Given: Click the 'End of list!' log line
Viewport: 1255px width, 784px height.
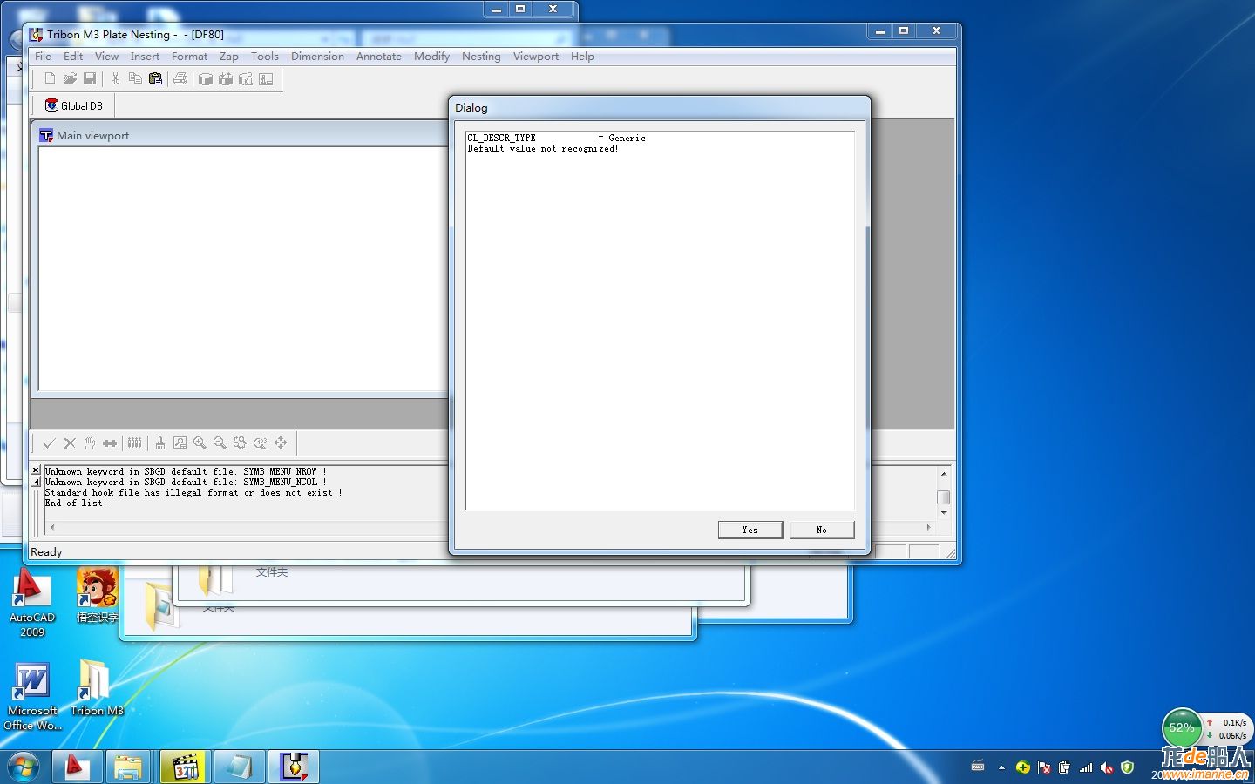Looking at the screenshot, I should pyautogui.click(x=76, y=504).
